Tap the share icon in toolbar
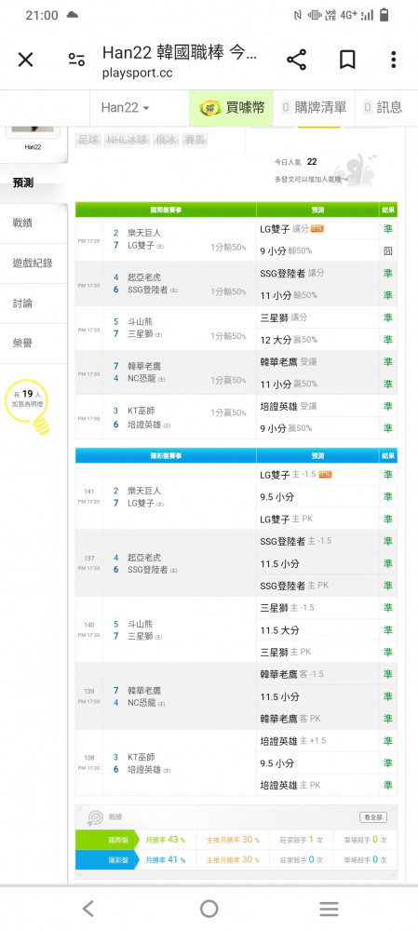Viewport: 418px width, 931px height. 296,60
